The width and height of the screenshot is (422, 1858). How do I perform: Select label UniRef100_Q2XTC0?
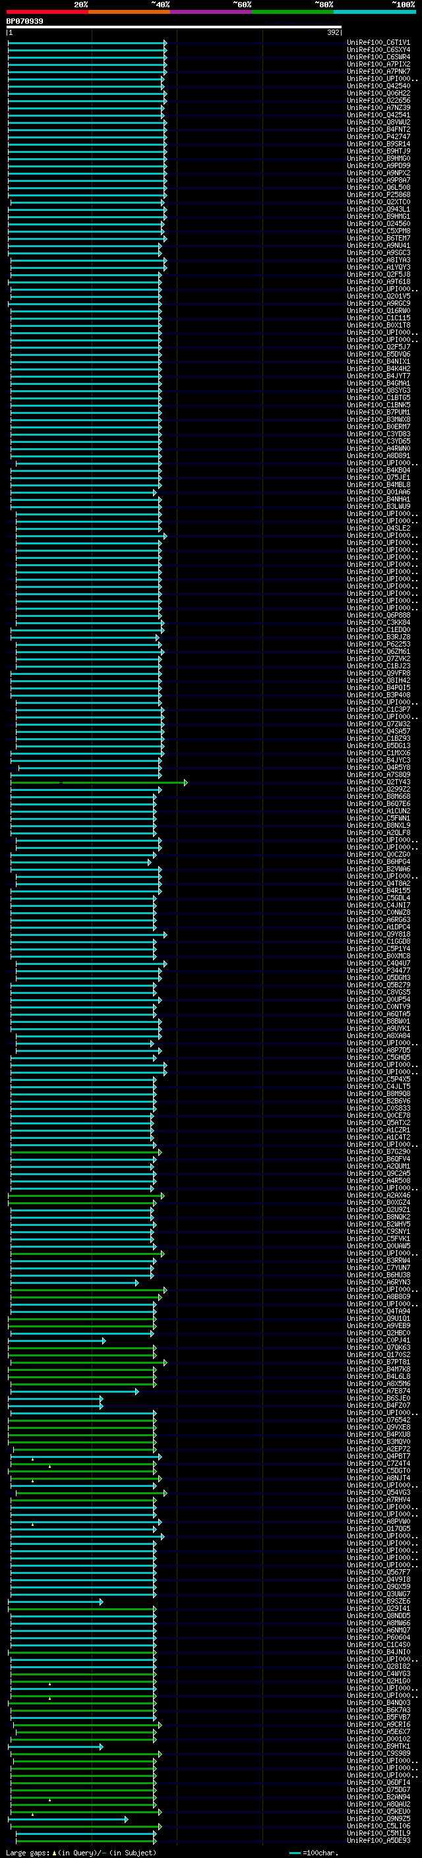[x=378, y=202]
